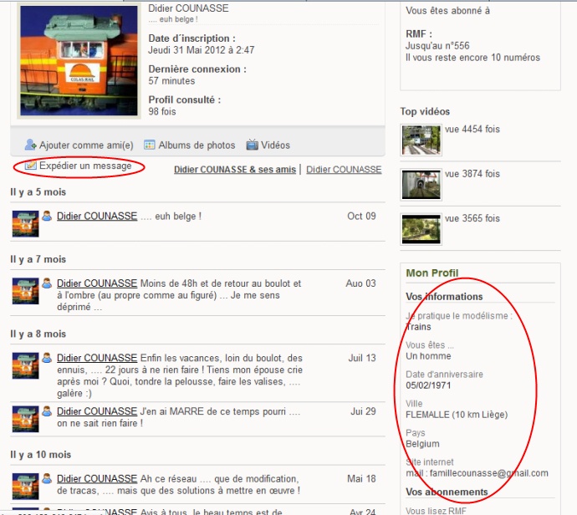This screenshot has width=577, height=515.
Task: Click avatar thumbnail of Oct 09 post
Action: coord(24,224)
